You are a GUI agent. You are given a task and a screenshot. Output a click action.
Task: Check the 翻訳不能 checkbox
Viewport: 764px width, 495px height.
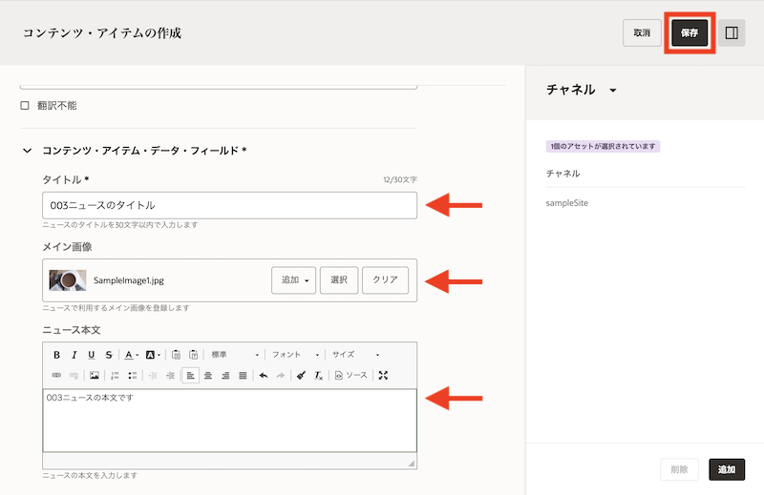point(26,105)
